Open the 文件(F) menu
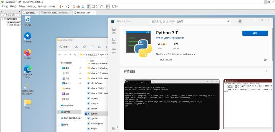This screenshot has height=132, width=275. coord(5,7)
